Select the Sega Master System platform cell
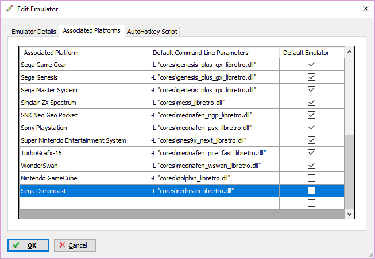Screen dimensions: 375x259 coord(84,90)
